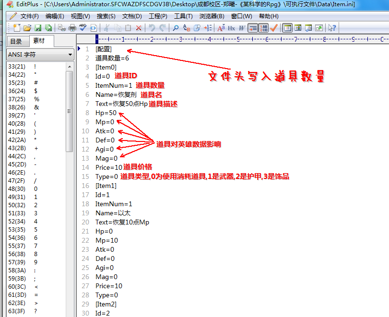Click the line Price=10 on line 14
Viewport: 389px width, 317px height.
[x=109, y=168]
